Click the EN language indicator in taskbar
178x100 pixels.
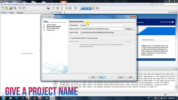pyautogui.click(x=149, y=98)
